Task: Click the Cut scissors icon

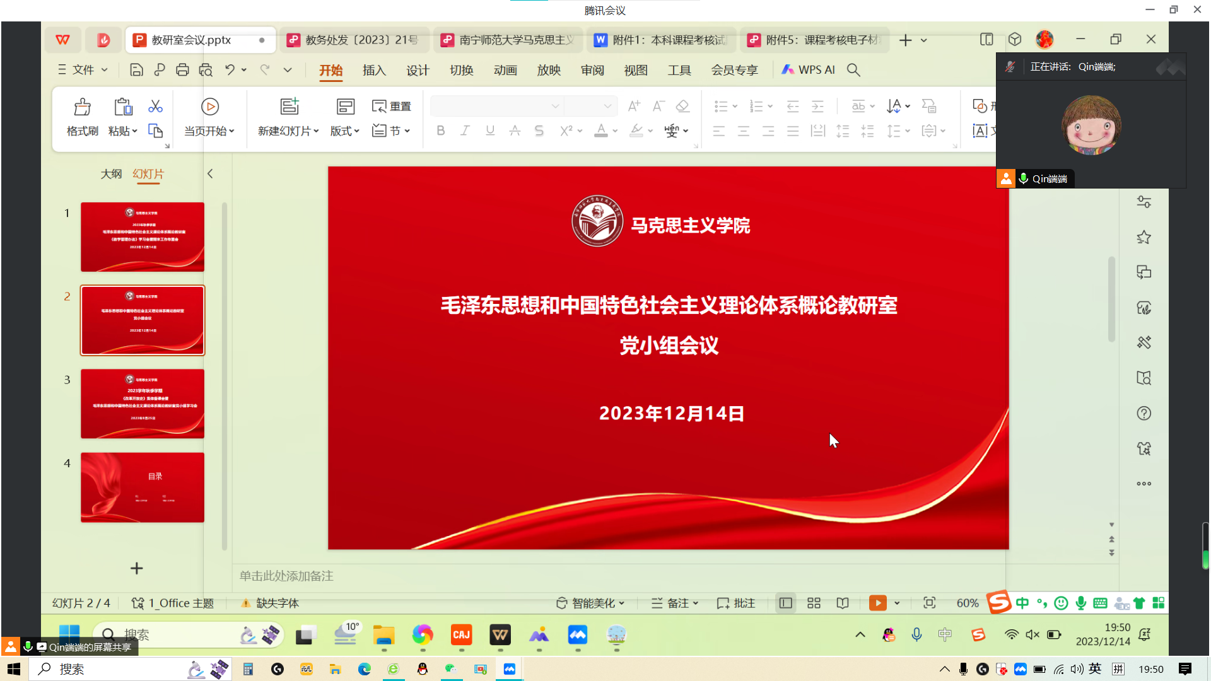Action: [155, 106]
